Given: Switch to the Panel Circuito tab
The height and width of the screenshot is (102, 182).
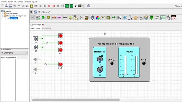Looking at the screenshot, I should [x=35, y=29].
